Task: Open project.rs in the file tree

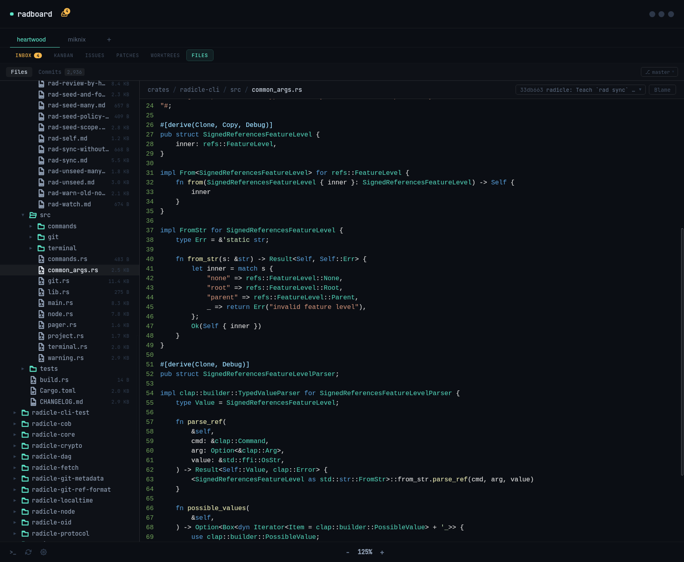Action: [x=70, y=336]
